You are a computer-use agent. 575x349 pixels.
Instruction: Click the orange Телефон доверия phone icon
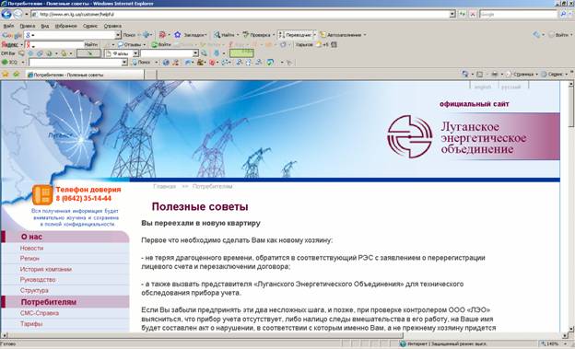coord(42,194)
